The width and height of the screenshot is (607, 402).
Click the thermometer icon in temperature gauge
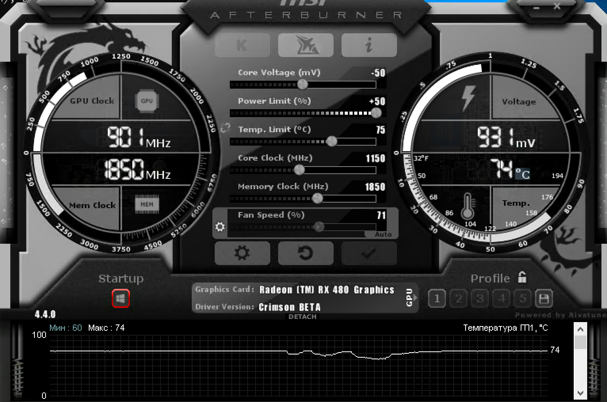(468, 207)
